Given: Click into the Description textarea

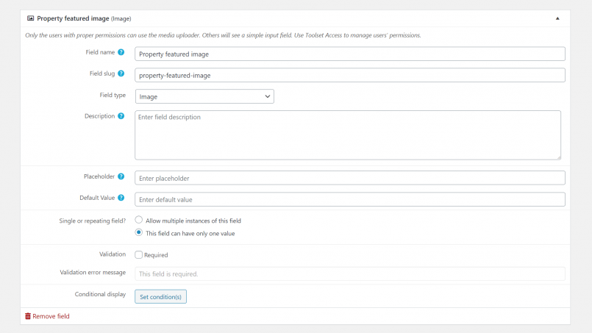Looking at the screenshot, I should (x=348, y=135).
